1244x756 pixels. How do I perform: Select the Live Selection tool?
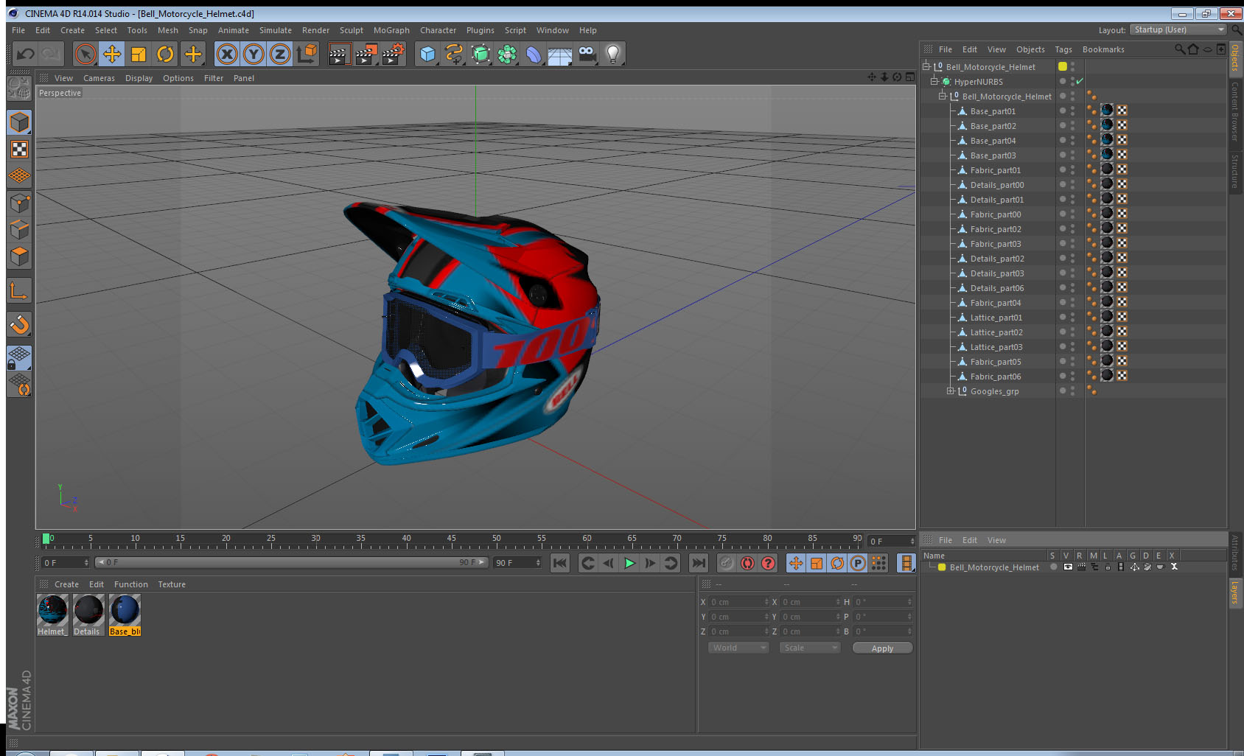tap(85, 54)
